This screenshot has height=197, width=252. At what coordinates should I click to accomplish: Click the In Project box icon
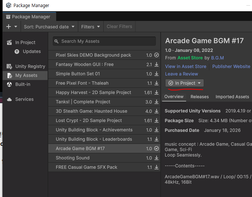click(x=9, y=43)
